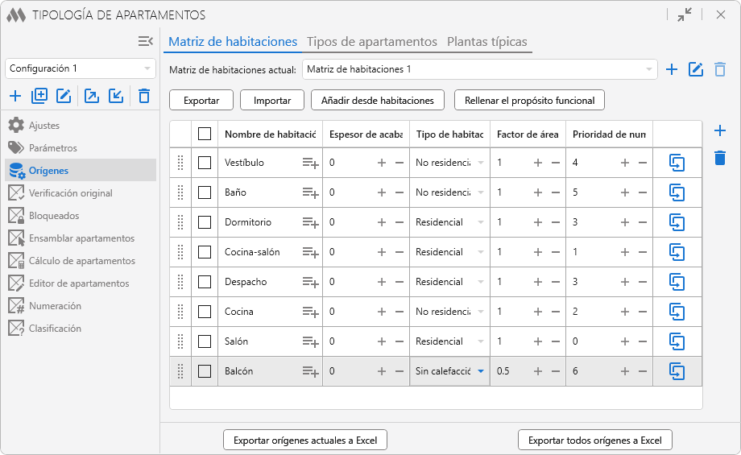
Task: Open room type dropdown for Balcón row
Action: pos(481,371)
